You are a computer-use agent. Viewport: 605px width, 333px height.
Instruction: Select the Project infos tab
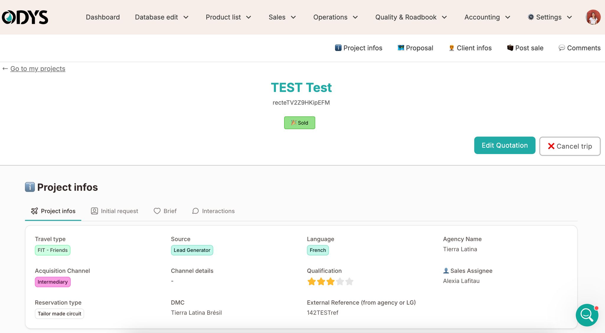(x=53, y=211)
